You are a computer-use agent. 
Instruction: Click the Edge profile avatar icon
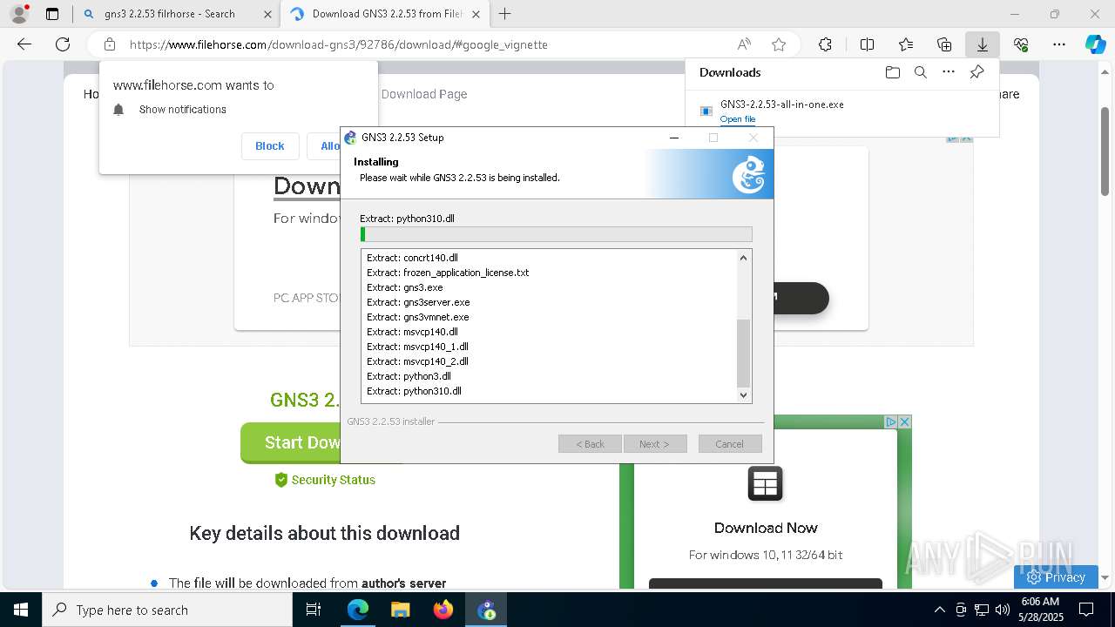tap(18, 14)
